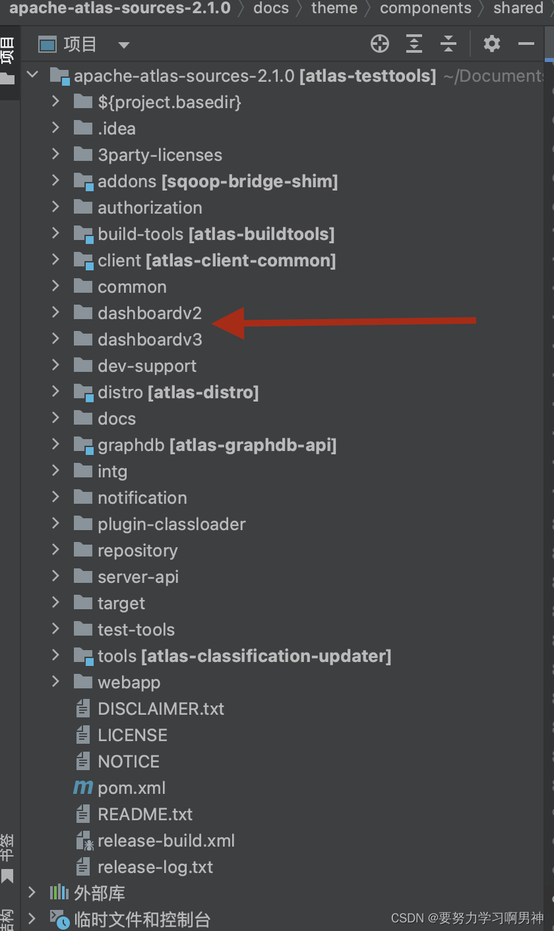
Task: Click the Select Opened File crosshair icon
Action: point(380,44)
